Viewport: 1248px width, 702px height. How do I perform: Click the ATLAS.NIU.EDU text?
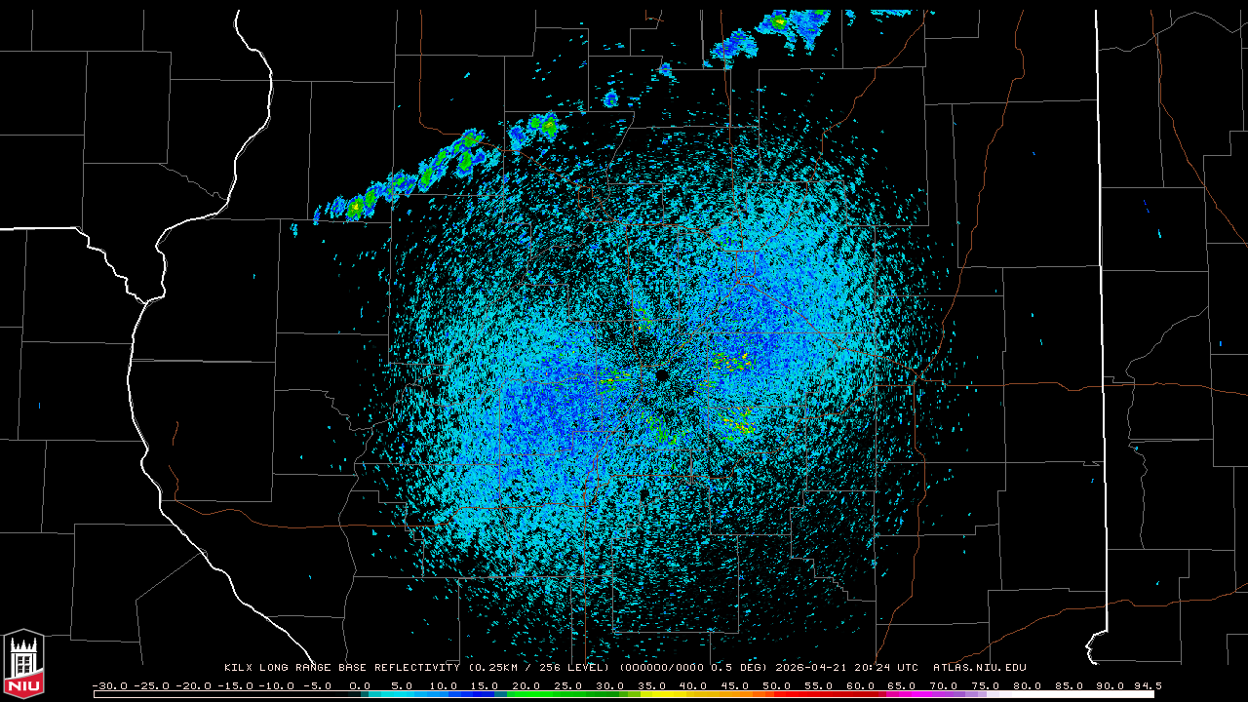(x=979, y=668)
